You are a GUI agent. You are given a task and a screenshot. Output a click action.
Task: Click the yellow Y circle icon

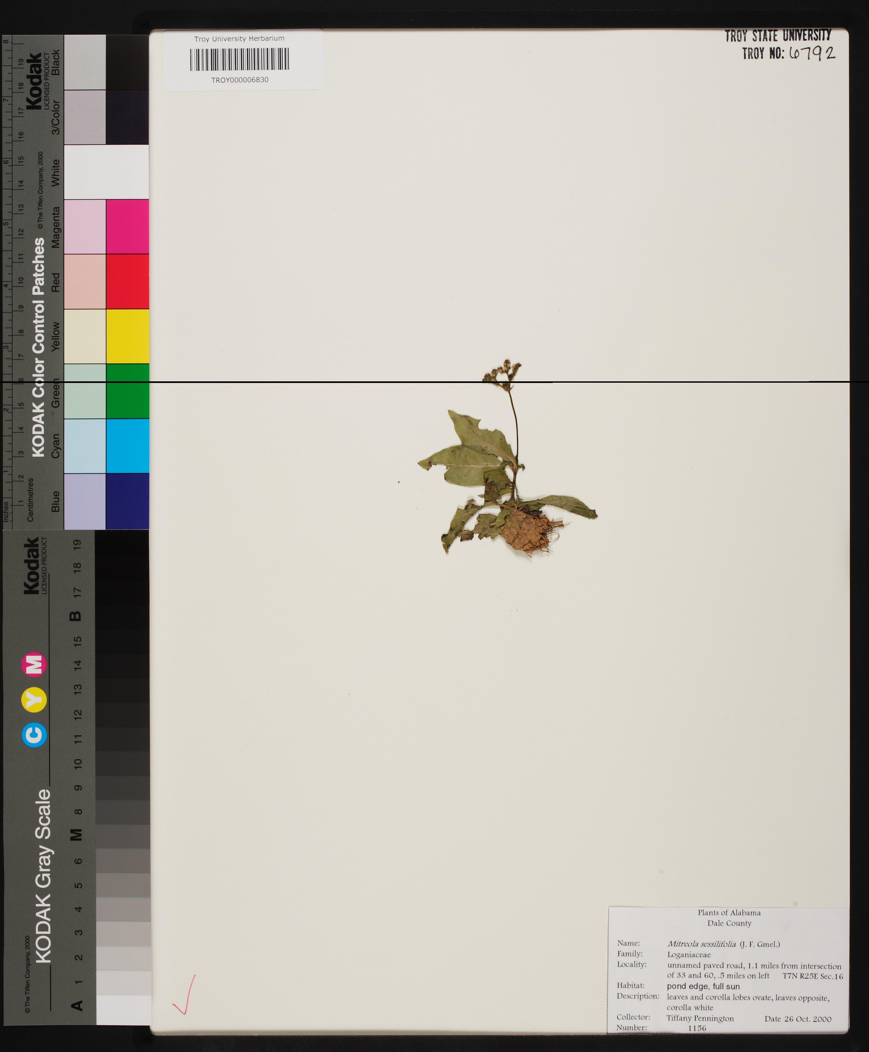point(34,699)
